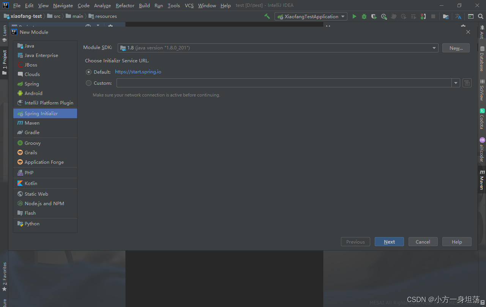Select Grails module type
Screen dimensions: 486x307
tap(45, 152)
